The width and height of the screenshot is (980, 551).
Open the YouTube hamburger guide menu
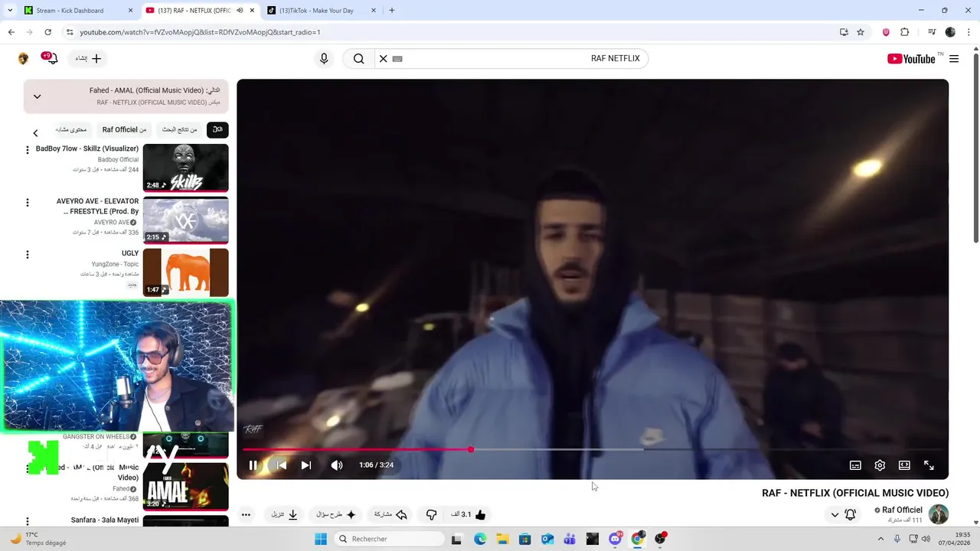pyautogui.click(x=954, y=59)
